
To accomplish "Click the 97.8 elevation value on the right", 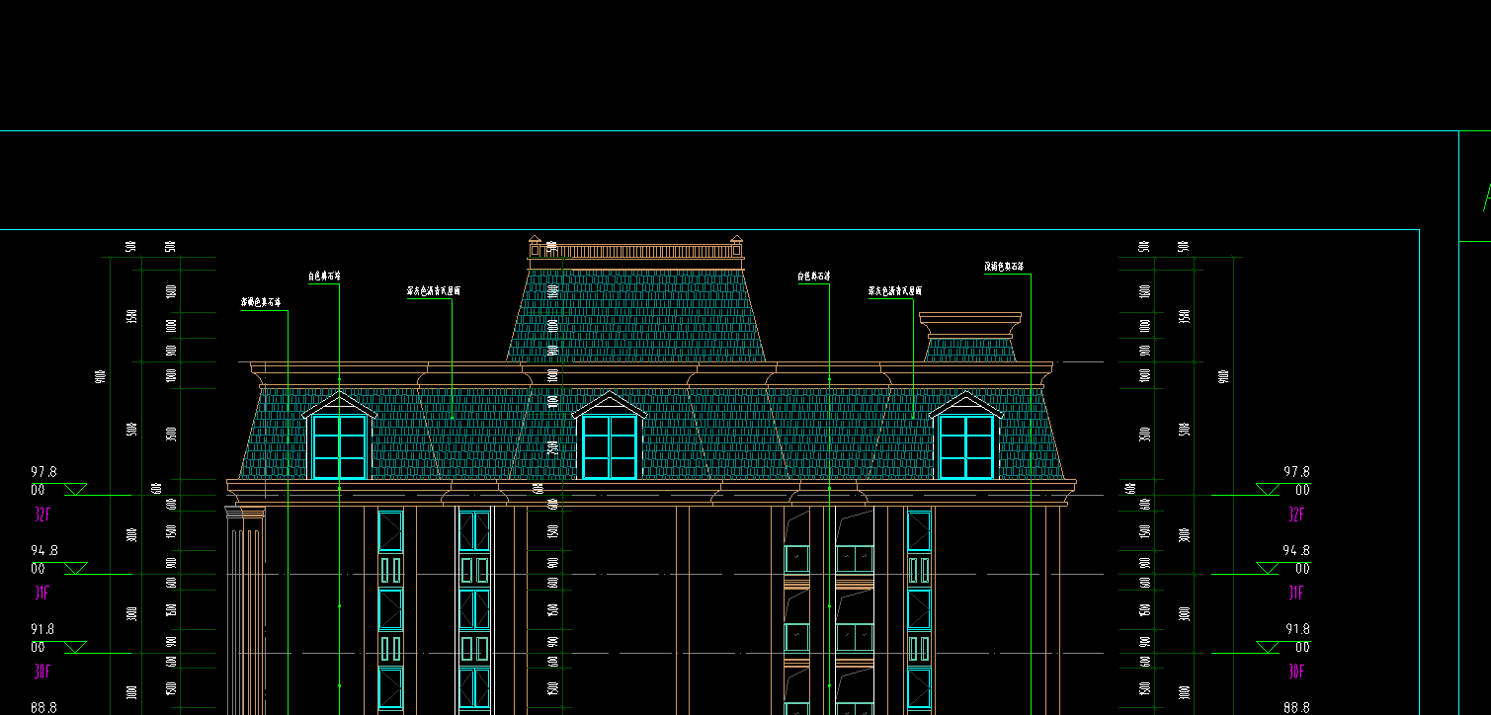I will [1296, 472].
